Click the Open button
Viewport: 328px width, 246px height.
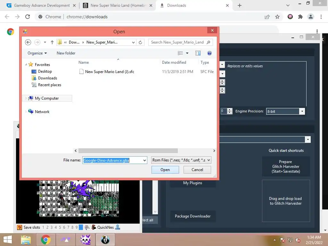pos(165,170)
